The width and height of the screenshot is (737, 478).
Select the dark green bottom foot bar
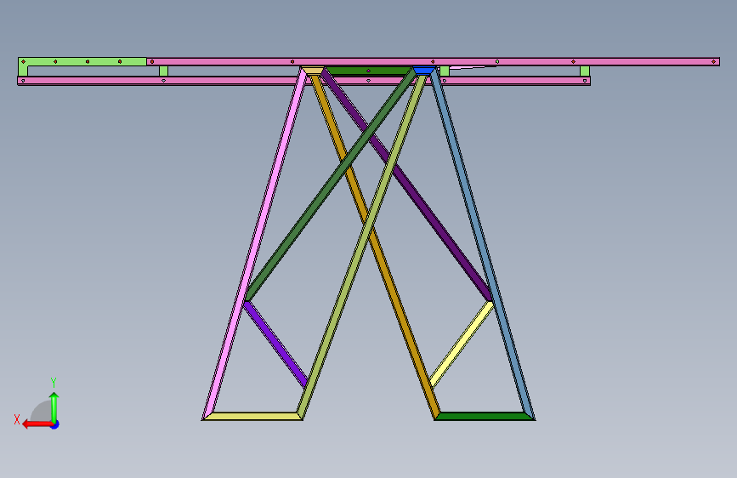(x=485, y=416)
